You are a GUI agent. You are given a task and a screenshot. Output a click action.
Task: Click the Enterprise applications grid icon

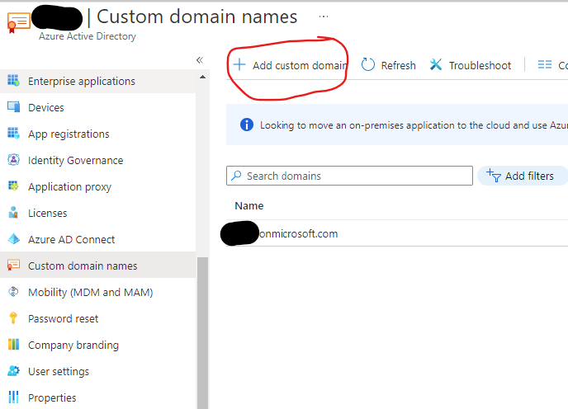click(x=13, y=80)
